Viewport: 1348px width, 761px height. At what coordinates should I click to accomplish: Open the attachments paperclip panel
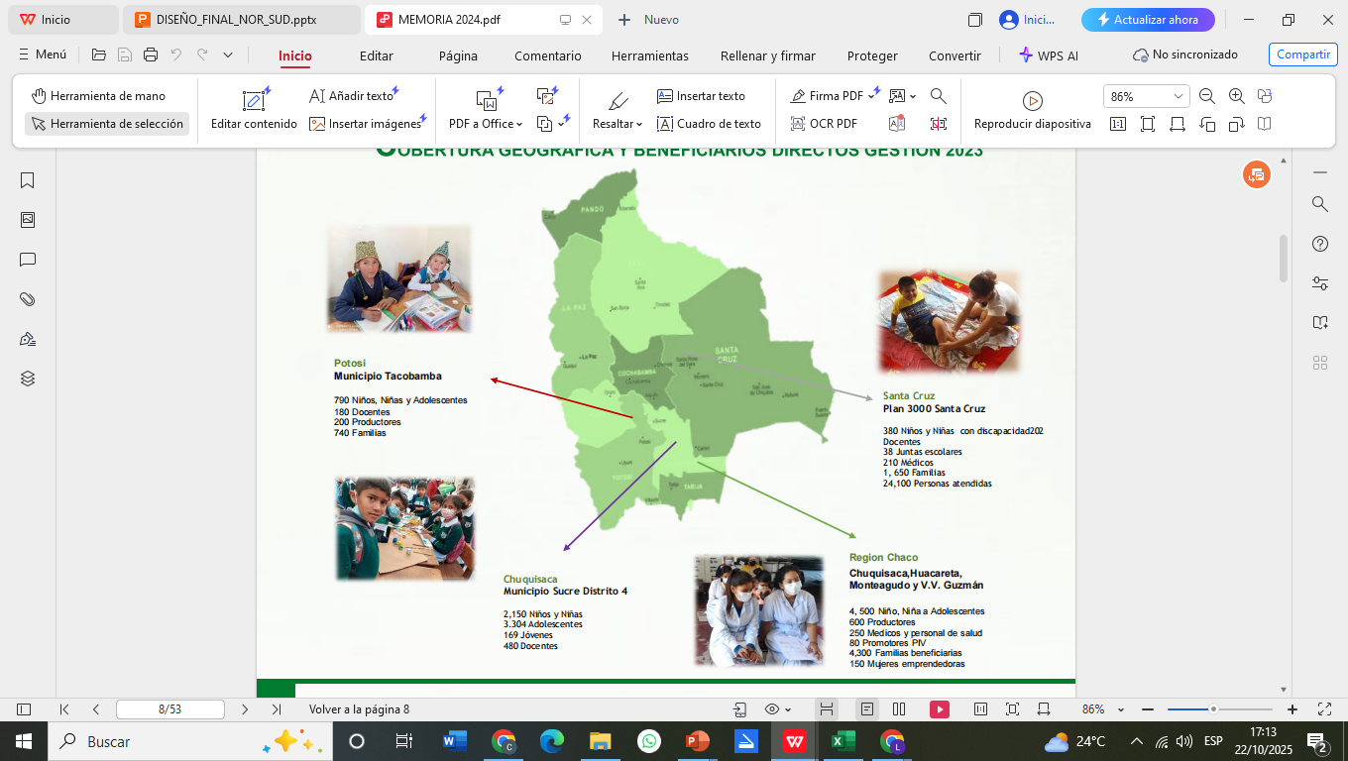tap(28, 299)
